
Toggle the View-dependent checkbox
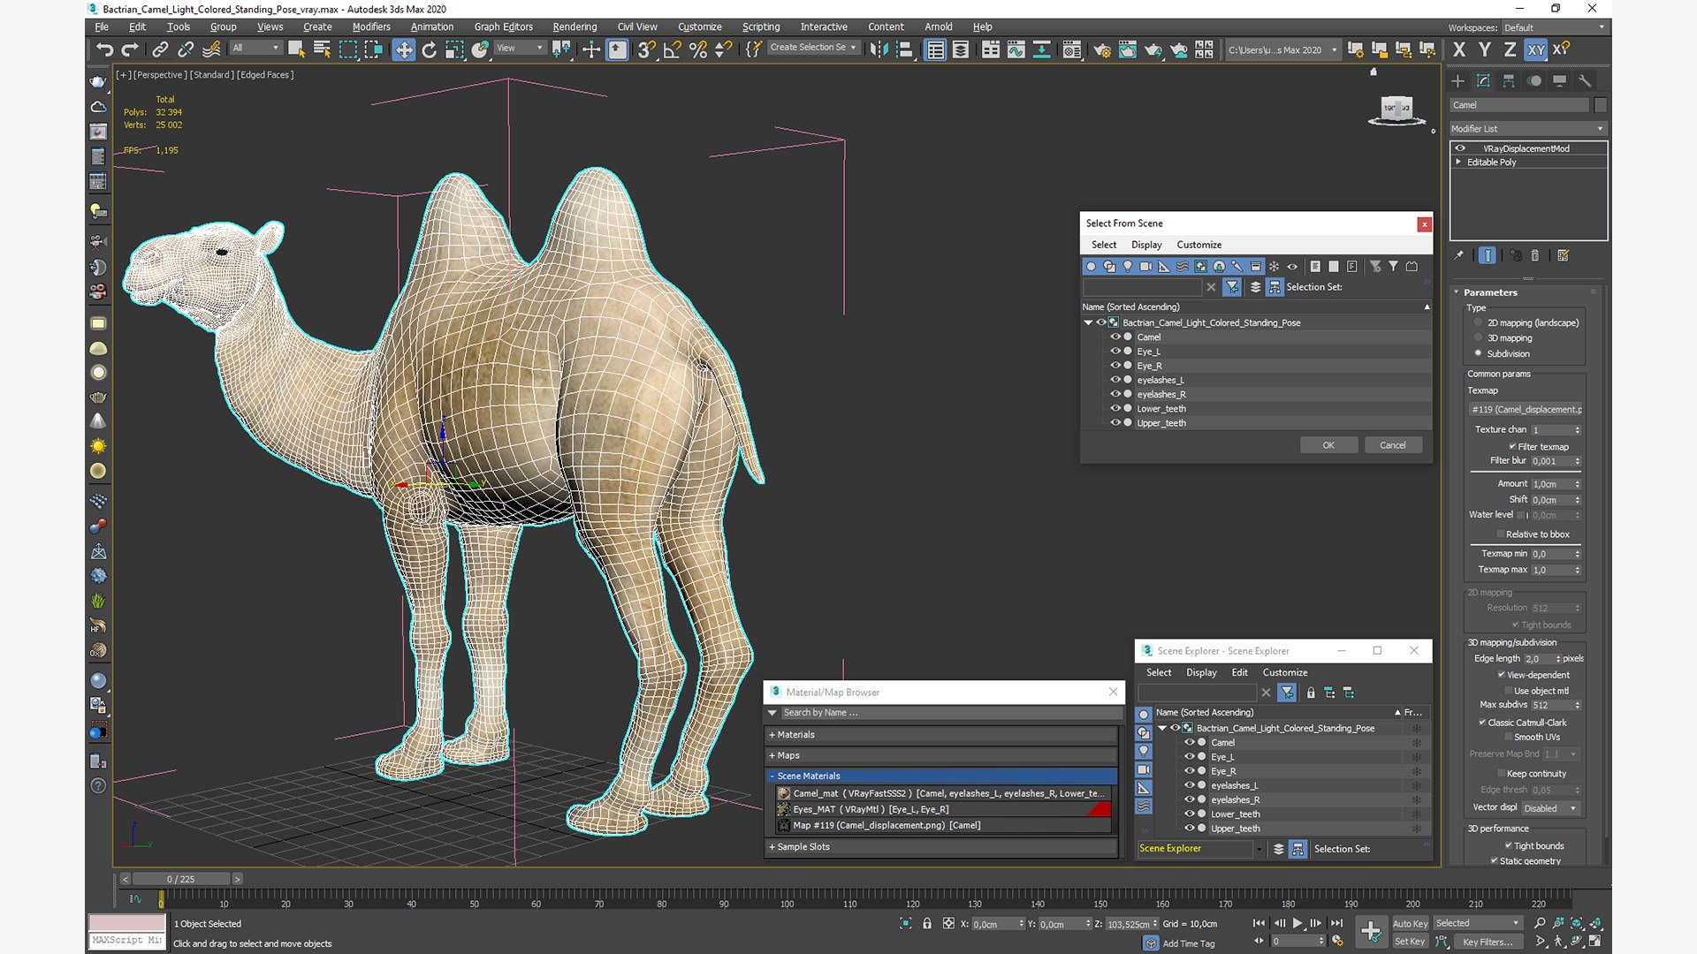point(1501,675)
